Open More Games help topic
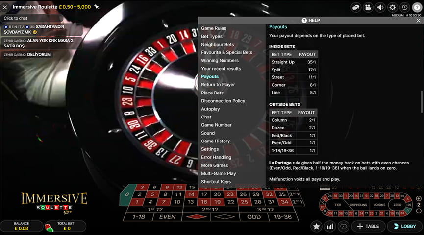Image resolution: width=424 pixels, height=235 pixels. (x=214, y=165)
